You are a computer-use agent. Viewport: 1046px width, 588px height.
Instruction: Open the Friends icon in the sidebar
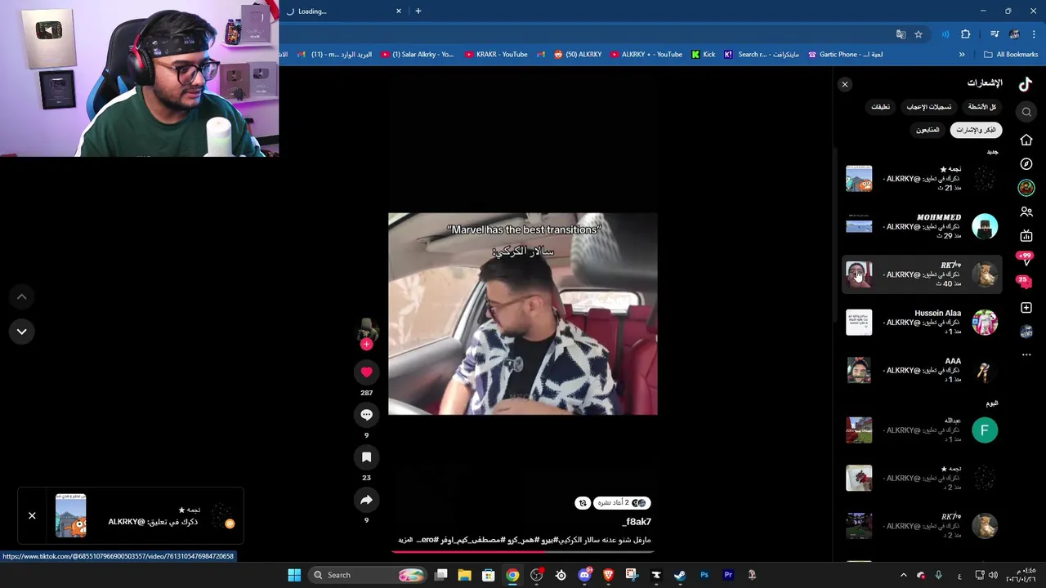point(1026,212)
